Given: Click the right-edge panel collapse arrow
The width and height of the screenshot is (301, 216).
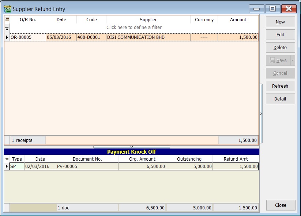Looking at the screenshot, I should 261,114.
